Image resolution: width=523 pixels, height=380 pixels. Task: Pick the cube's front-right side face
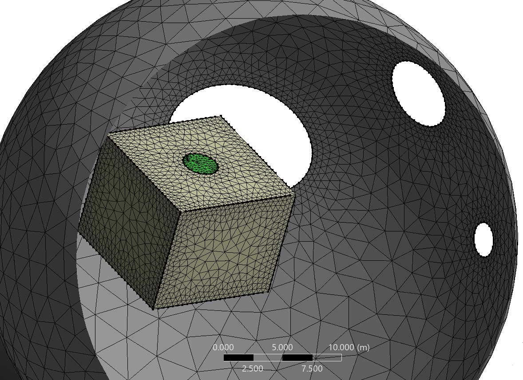pyautogui.click(x=224, y=251)
